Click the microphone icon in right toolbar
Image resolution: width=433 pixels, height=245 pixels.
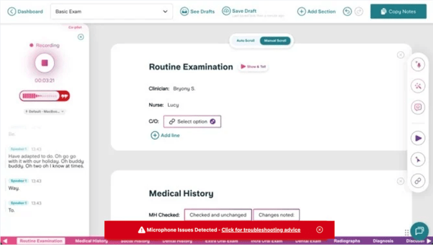(x=417, y=64)
